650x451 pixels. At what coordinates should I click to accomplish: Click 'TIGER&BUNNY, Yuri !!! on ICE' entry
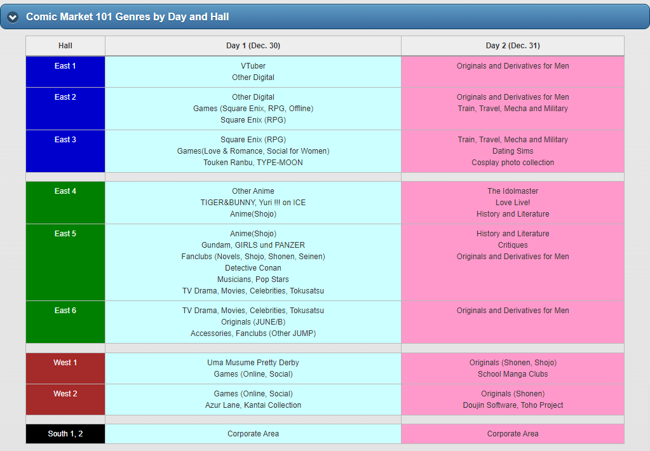(253, 203)
